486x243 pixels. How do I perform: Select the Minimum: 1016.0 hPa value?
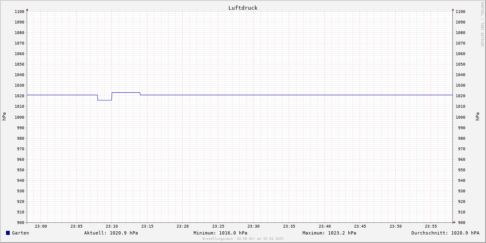tap(220, 233)
